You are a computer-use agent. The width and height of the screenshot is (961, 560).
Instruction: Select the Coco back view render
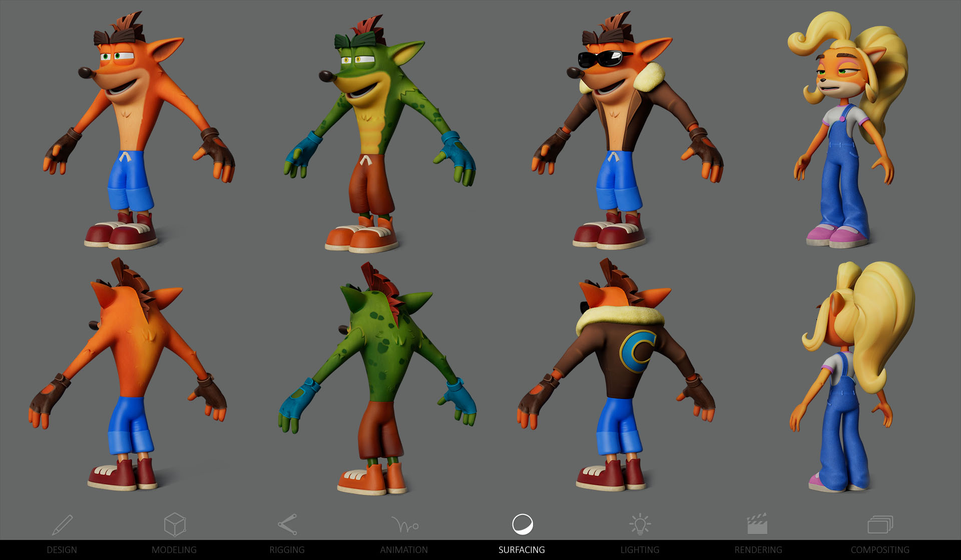coord(852,376)
